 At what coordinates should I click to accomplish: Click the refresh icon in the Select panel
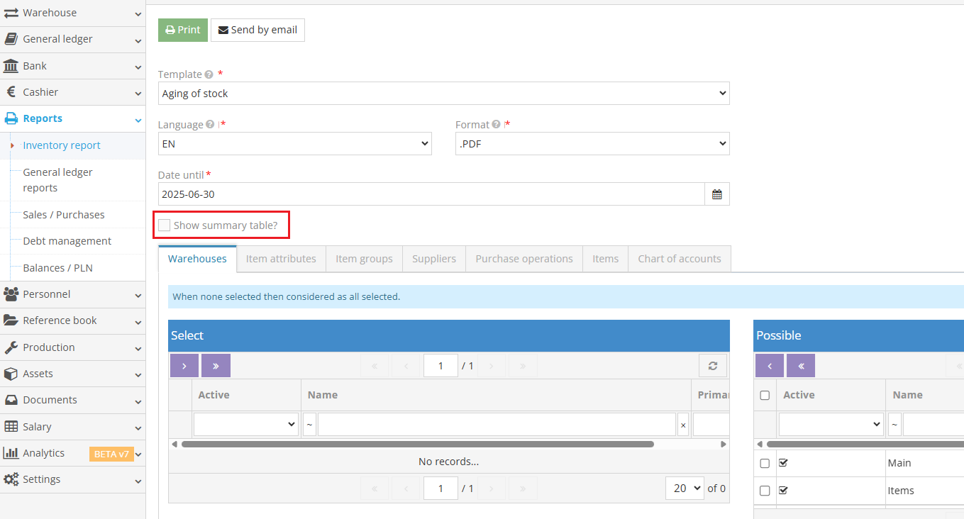tap(712, 365)
